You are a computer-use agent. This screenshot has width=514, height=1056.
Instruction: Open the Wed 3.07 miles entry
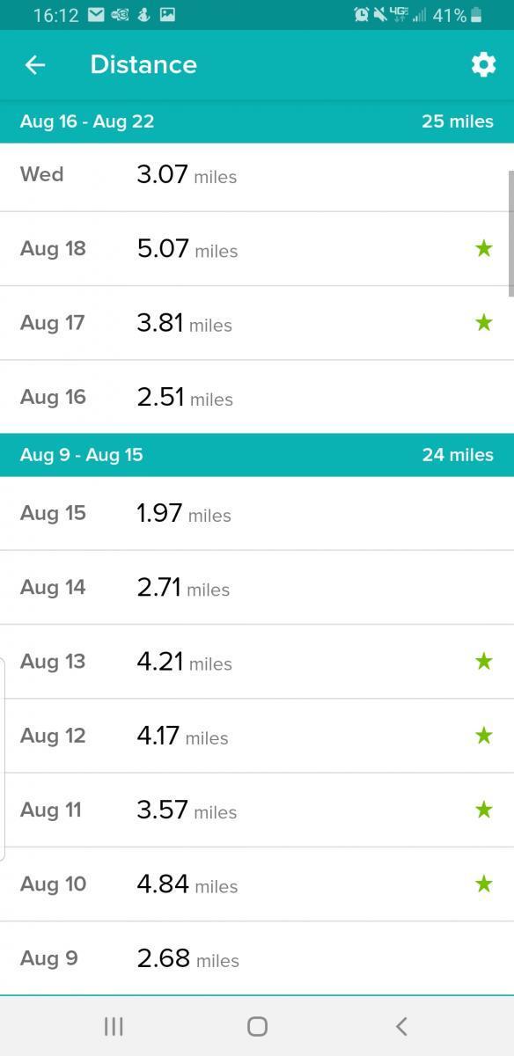[x=257, y=175]
